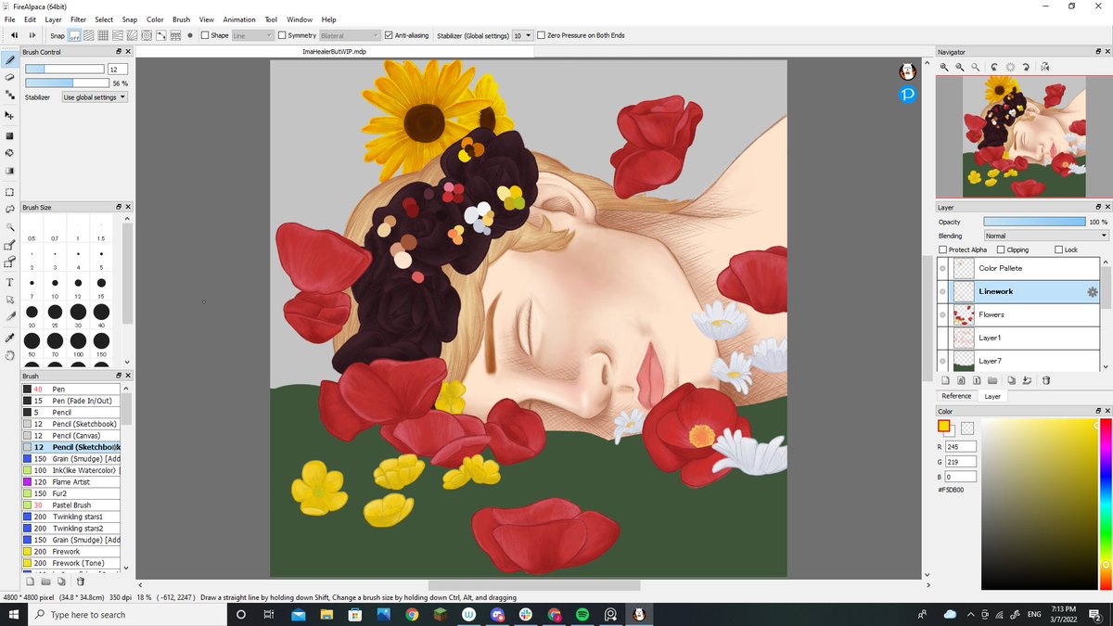Turn snap off with the Off icon

75,35
